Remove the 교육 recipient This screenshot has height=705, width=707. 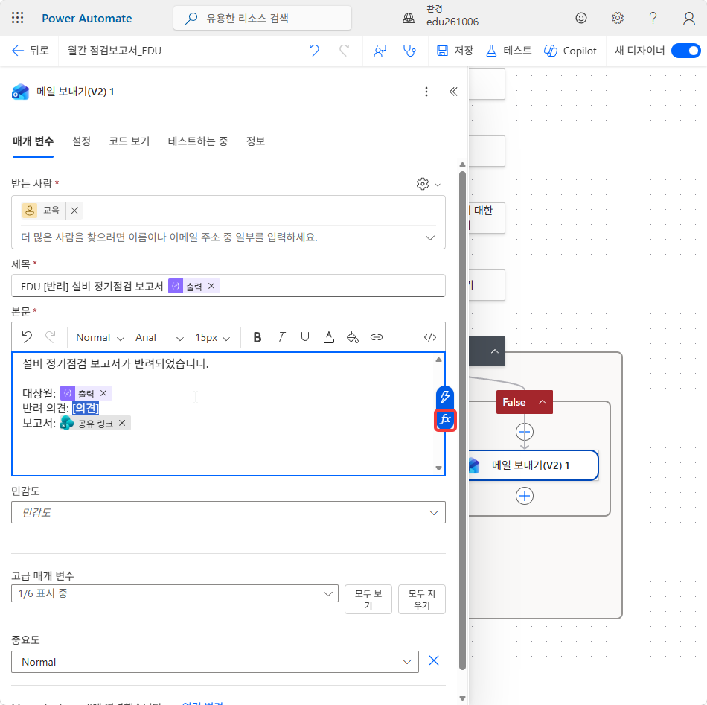[74, 211]
